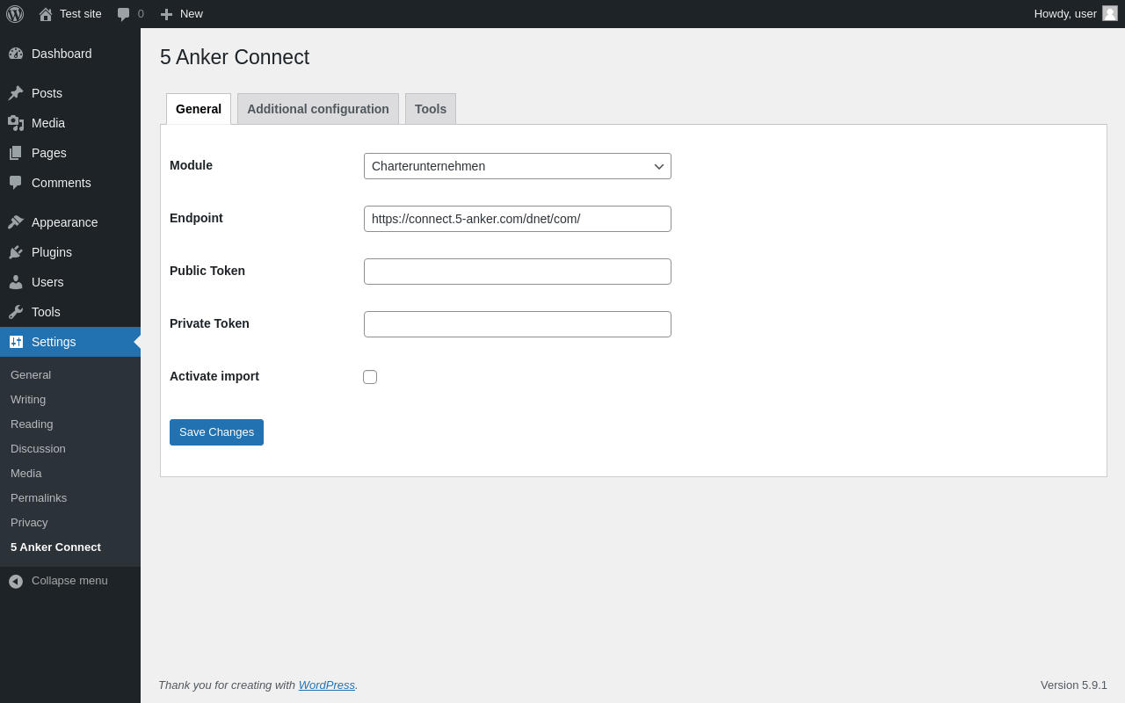Click the Module field label

coord(191,165)
